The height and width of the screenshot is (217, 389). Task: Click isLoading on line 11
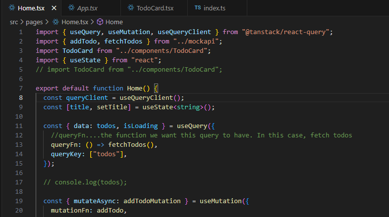[141, 126]
